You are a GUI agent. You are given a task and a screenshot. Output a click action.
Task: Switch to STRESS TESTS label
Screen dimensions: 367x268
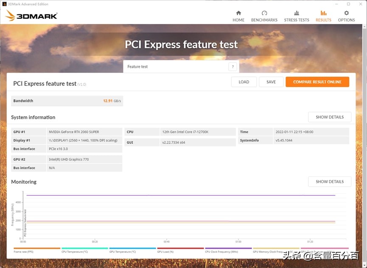pyautogui.click(x=297, y=20)
